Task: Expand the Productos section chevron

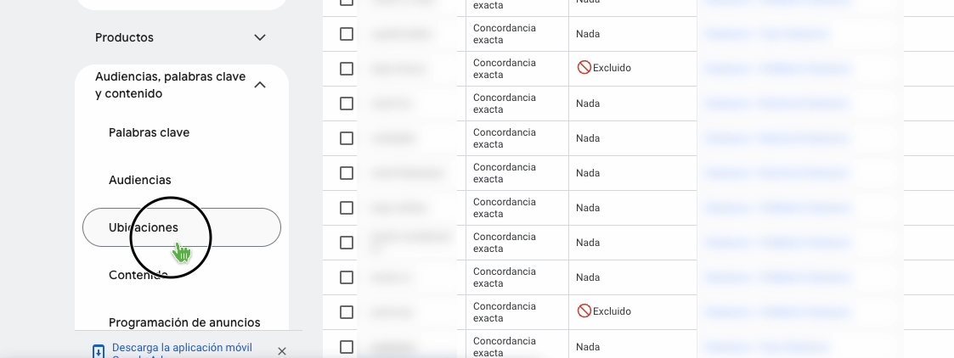Action: 260,38
